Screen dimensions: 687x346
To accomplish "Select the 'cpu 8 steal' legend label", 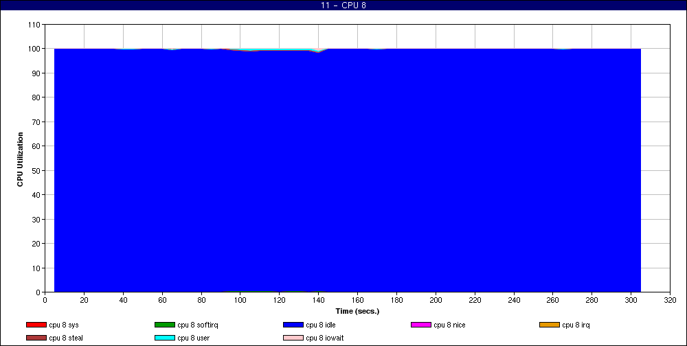I will [66, 338].
